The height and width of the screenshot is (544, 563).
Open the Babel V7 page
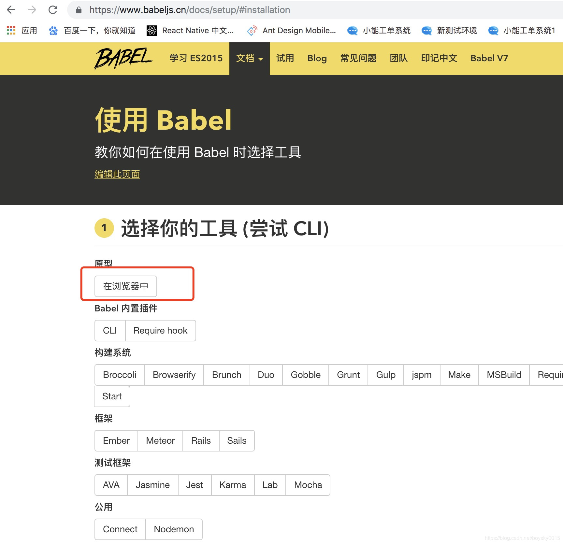pyautogui.click(x=489, y=58)
